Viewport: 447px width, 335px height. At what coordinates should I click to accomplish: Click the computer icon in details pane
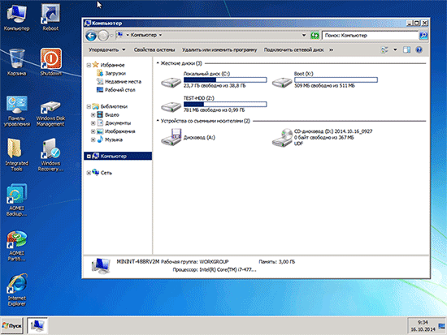pyautogui.click(x=101, y=266)
